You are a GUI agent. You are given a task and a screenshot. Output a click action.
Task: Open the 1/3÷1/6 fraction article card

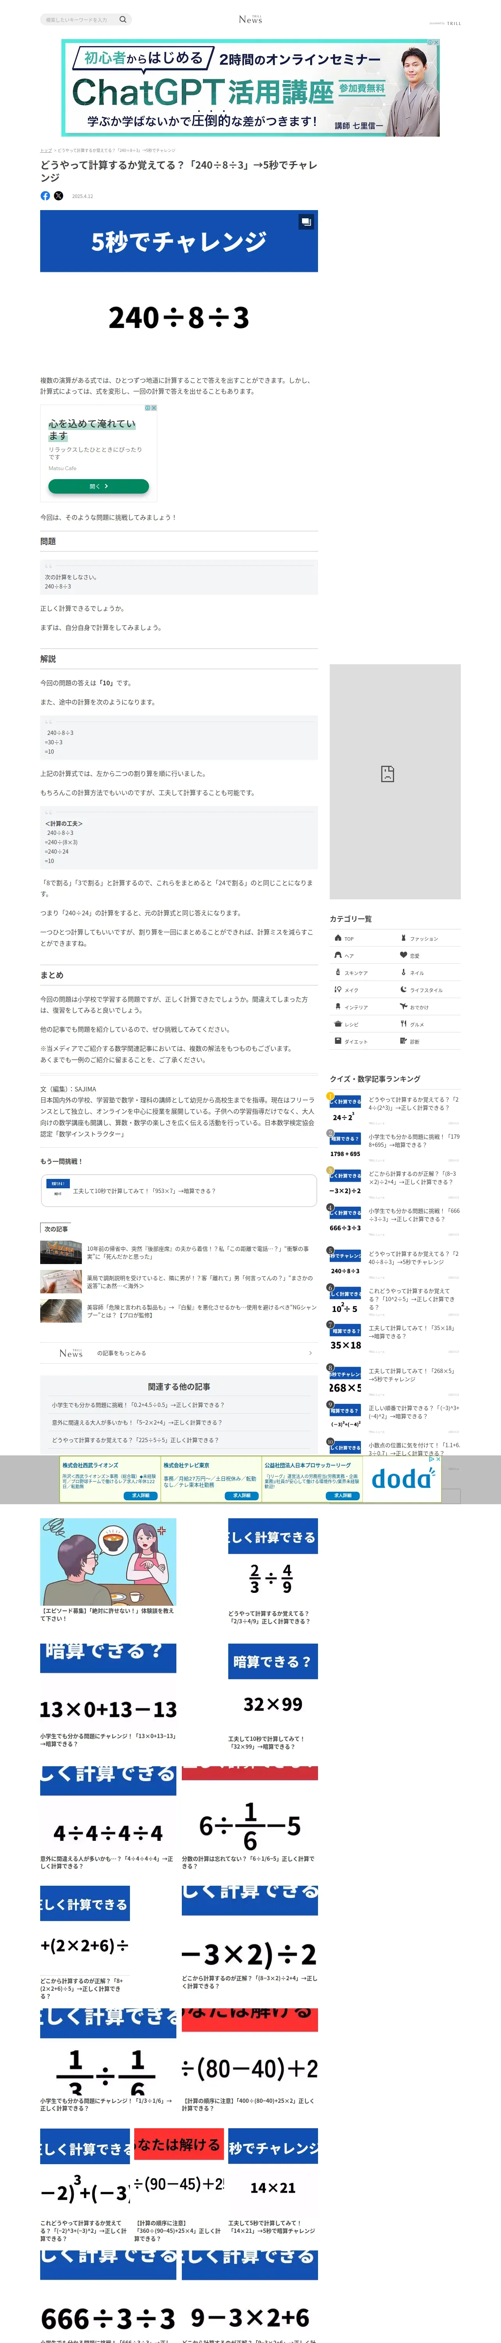click(108, 2060)
